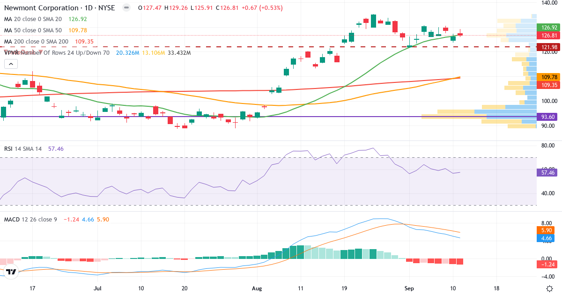The width and height of the screenshot is (562, 295).
Task: Select the MA 200 close indicator legend
Action: coord(36,42)
